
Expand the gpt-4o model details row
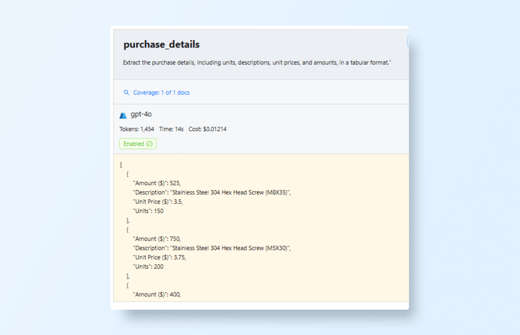(x=142, y=115)
